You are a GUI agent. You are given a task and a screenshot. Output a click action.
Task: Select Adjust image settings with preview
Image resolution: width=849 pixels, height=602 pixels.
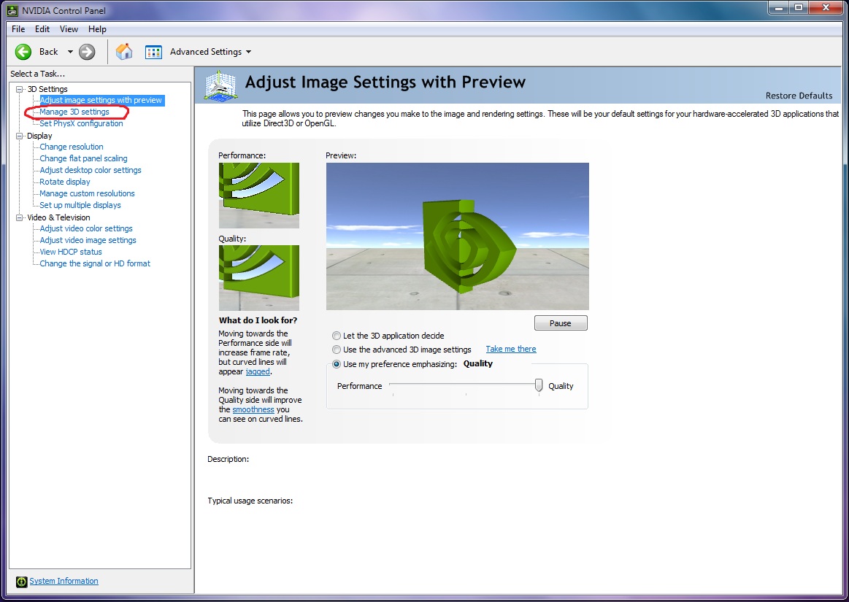click(101, 100)
